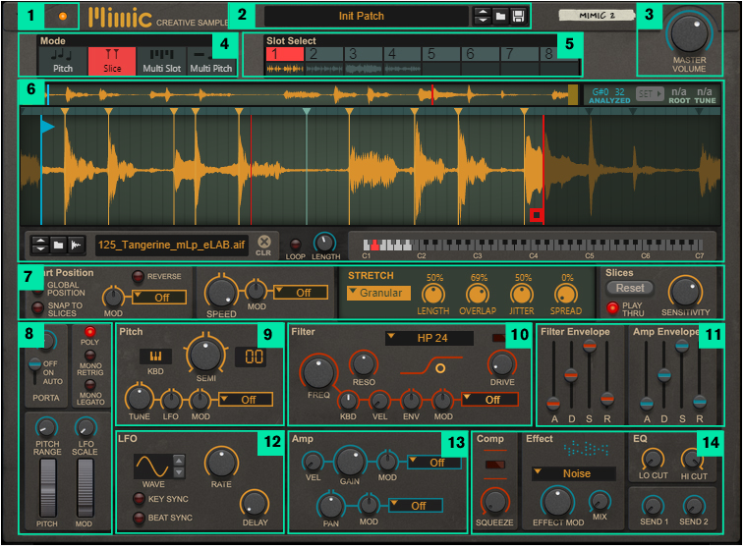Image resolution: width=744 pixels, height=549 pixels.
Task: Select Pitch mode
Action: pos(63,61)
